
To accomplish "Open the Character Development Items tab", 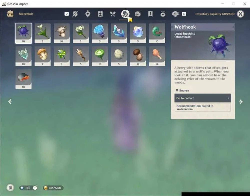I will tap(100, 14).
